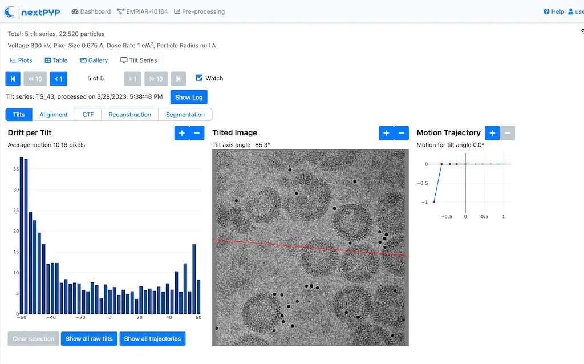Switch to the Gallery tab
Screen dimensions: 584x364
tap(94, 60)
